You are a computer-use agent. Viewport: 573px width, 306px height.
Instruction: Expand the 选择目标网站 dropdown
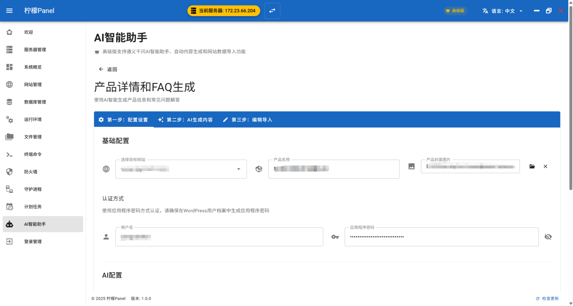238,169
